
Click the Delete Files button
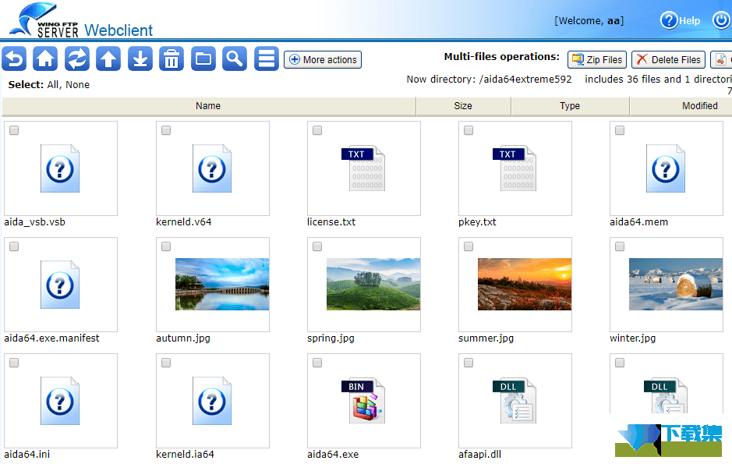click(x=669, y=60)
